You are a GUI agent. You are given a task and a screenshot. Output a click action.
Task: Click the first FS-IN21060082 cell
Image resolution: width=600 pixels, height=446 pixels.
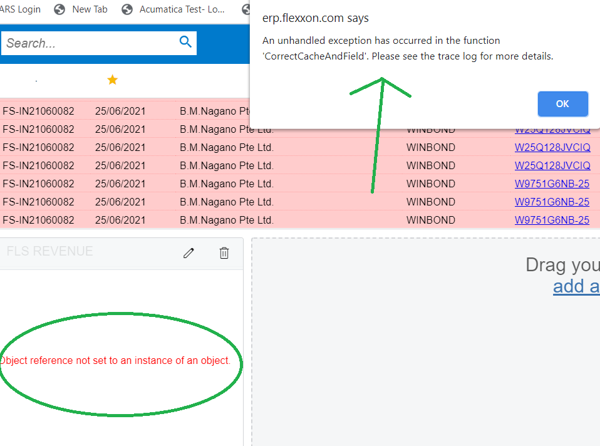coord(38,111)
